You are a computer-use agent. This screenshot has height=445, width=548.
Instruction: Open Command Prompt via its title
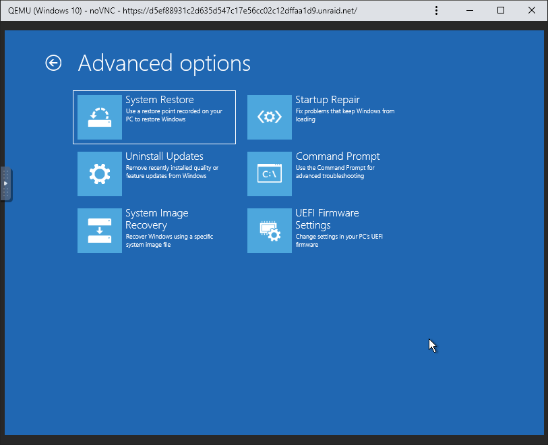coord(338,156)
